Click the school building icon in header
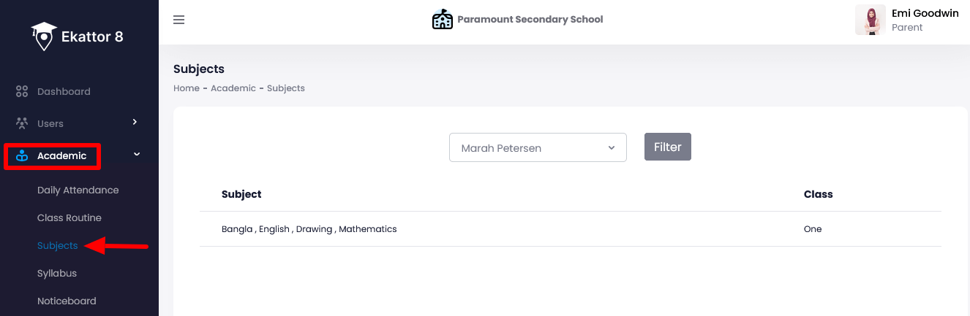 click(443, 20)
